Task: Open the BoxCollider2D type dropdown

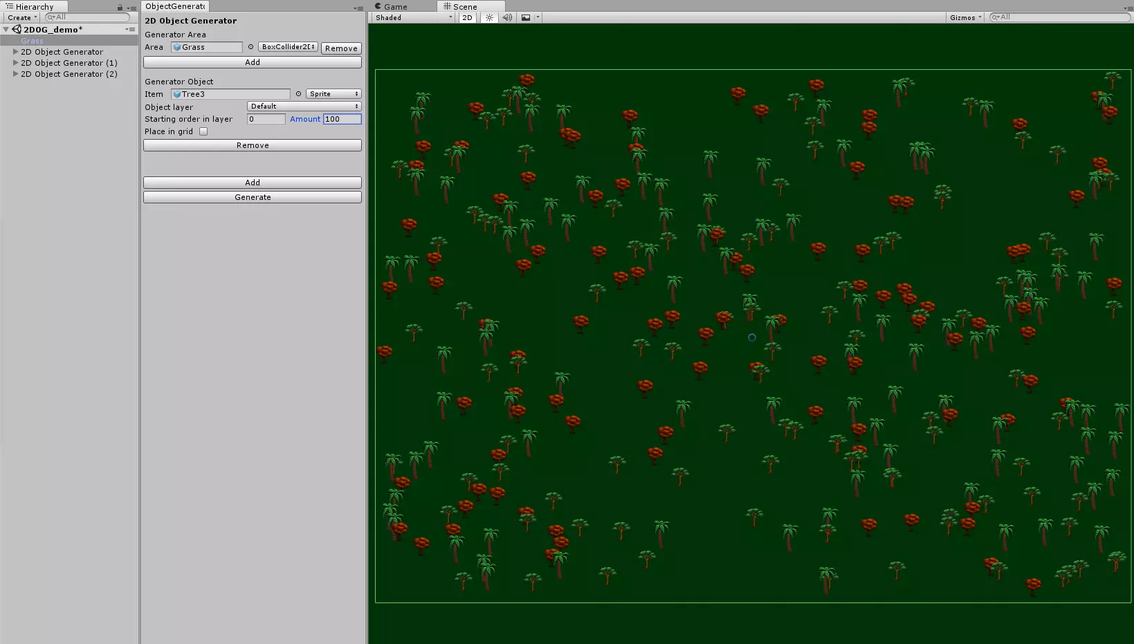Action: click(288, 47)
